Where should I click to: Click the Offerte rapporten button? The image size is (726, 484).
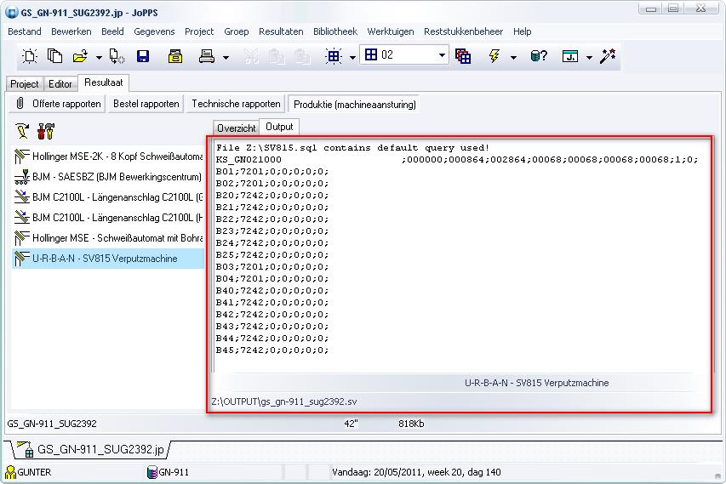[57, 104]
